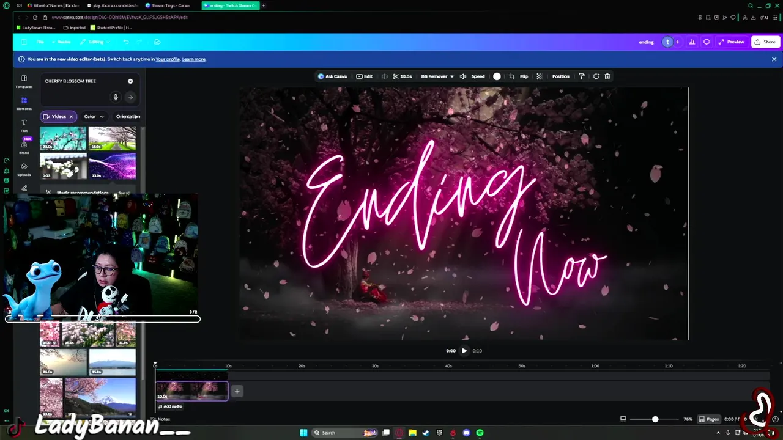
Task: Open the Editing mode dropdown
Action: (x=95, y=42)
